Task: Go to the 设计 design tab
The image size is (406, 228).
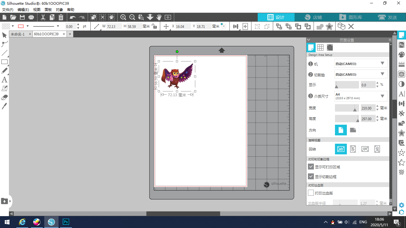Action: 276,17
